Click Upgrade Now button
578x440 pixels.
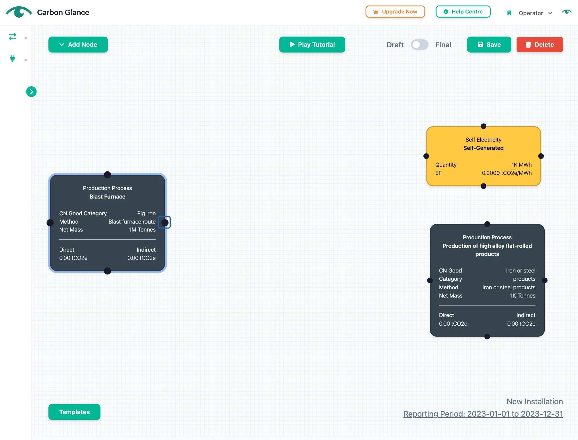[x=395, y=12]
